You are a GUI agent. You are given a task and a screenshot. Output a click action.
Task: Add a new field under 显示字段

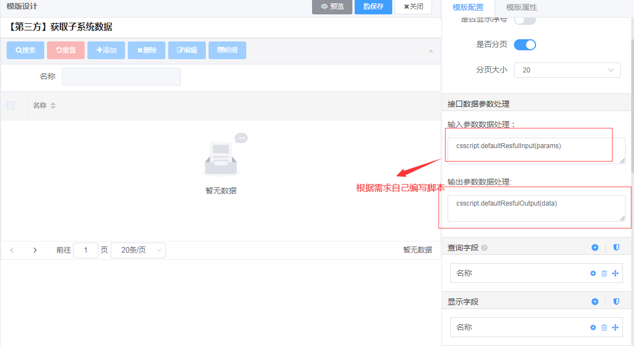click(x=595, y=302)
